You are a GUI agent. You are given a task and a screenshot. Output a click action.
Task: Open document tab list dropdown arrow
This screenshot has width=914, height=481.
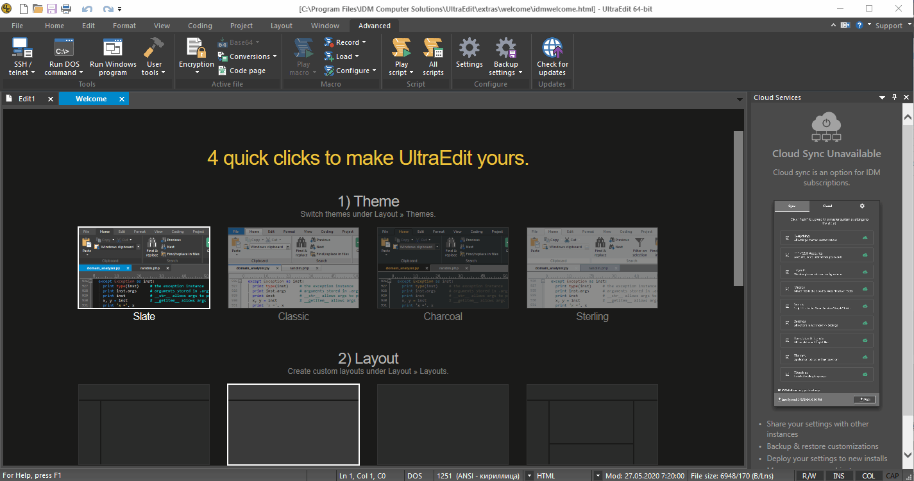click(741, 99)
